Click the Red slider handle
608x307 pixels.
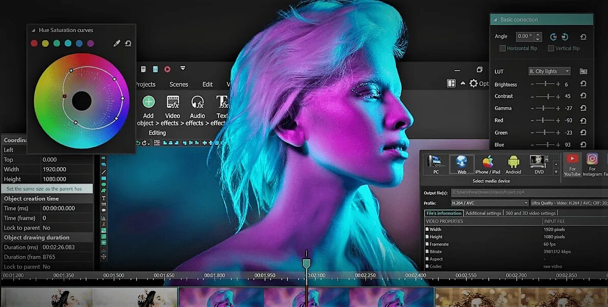pyautogui.click(x=542, y=120)
